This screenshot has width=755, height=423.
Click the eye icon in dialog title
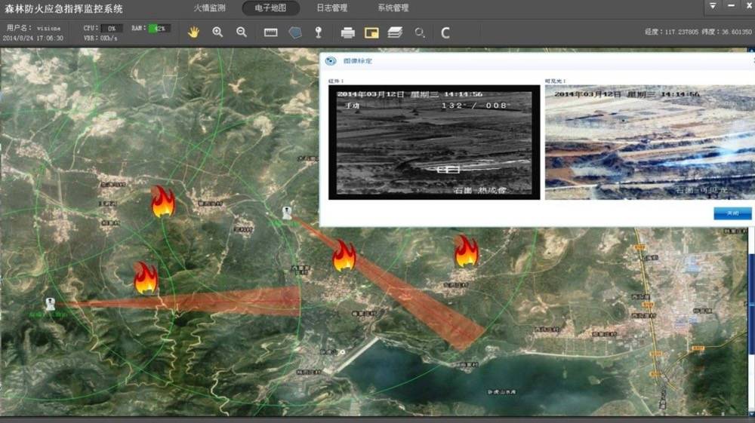click(x=331, y=61)
